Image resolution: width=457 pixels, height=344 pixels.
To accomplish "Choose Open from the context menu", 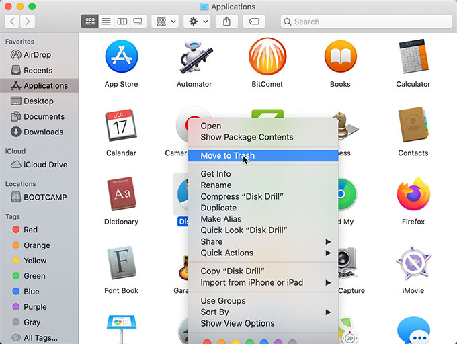I will pyautogui.click(x=263, y=126).
